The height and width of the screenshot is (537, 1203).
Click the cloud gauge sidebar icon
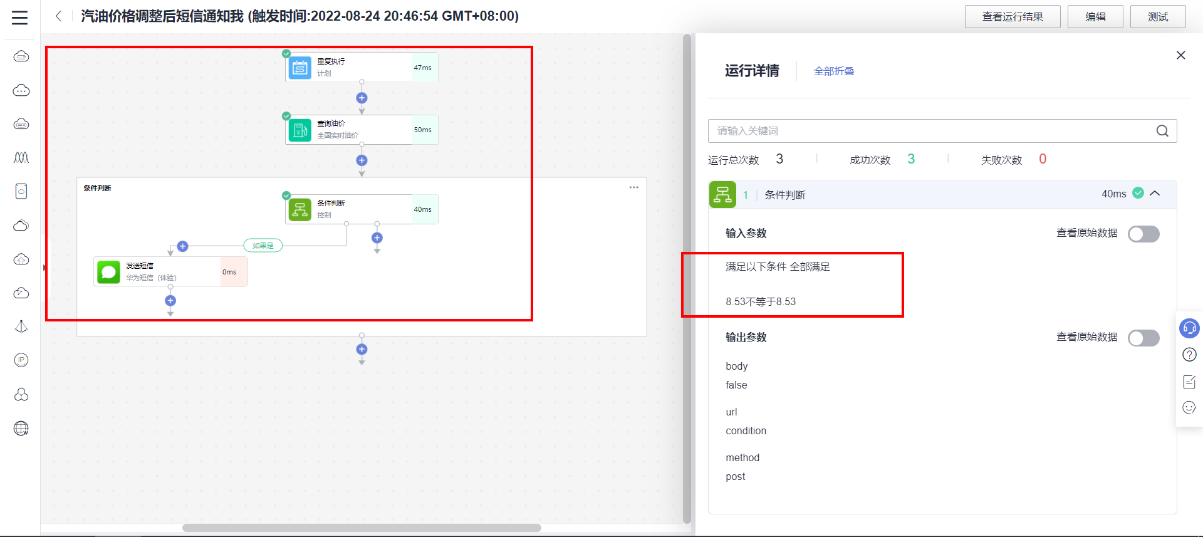(21, 293)
